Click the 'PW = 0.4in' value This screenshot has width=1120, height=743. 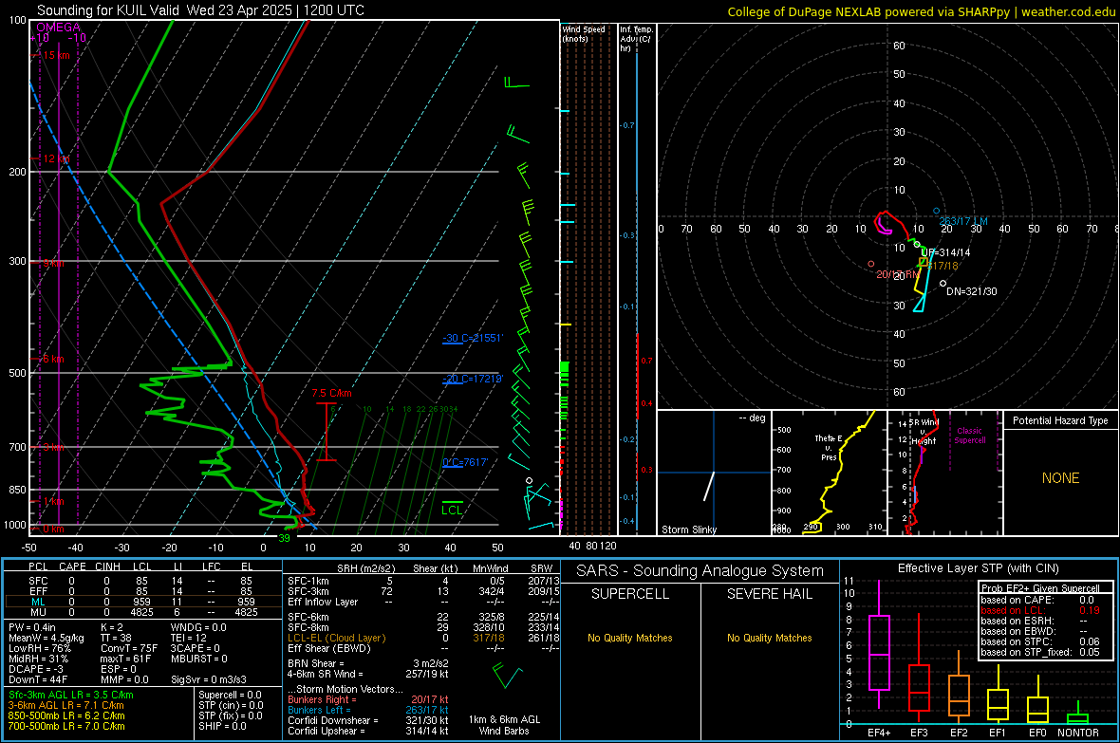(32, 627)
